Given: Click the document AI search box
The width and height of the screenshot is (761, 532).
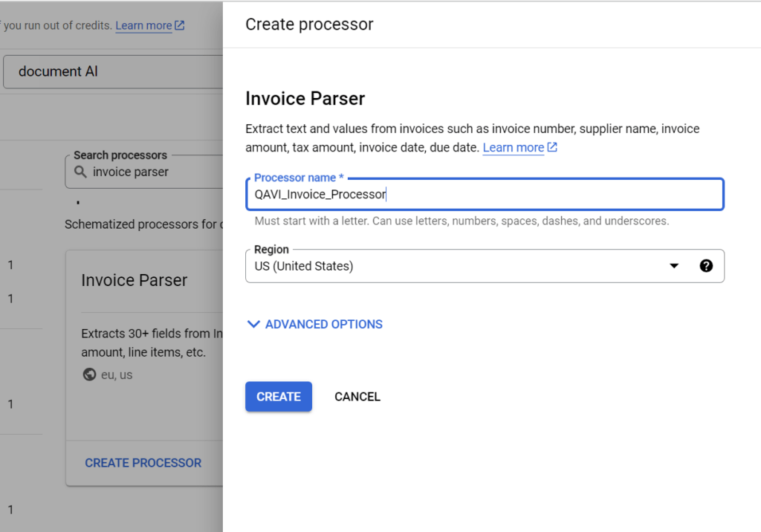Looking at the screenshot, I should click(111, 71).
